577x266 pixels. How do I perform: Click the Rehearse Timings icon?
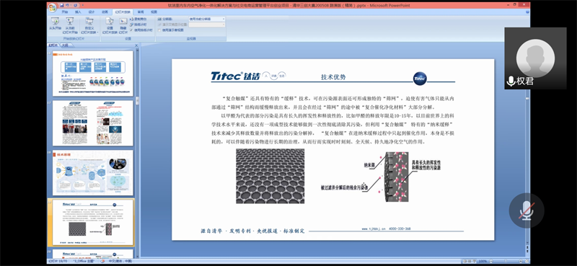pyautogui.click(x=138, y=25)
